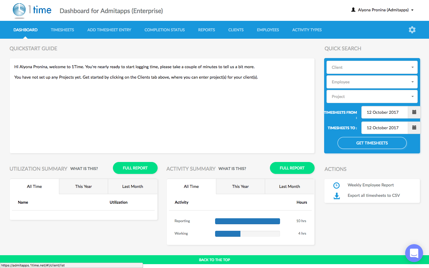Open the Timesheets To calendar picker
This screenshot has width=429, height=268.
(x=414, y=128)
